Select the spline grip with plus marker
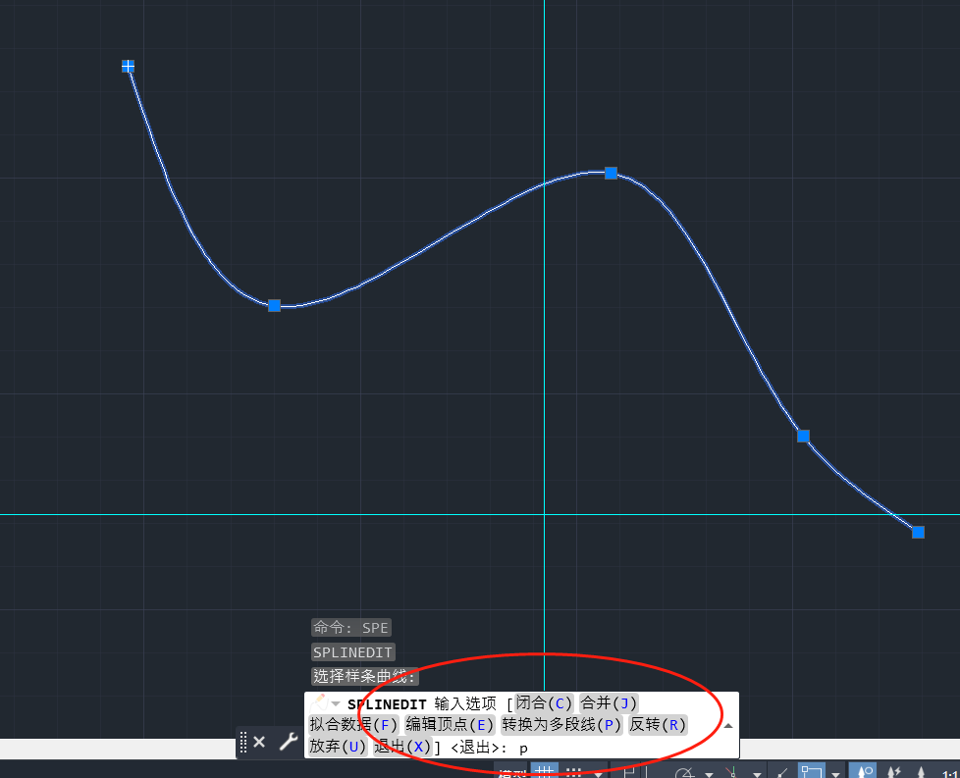 pyautogui.click(x=128, y=67)
